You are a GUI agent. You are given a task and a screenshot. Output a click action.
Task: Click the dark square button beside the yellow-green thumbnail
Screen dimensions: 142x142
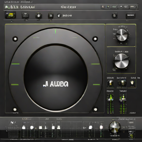pos(25,15)
